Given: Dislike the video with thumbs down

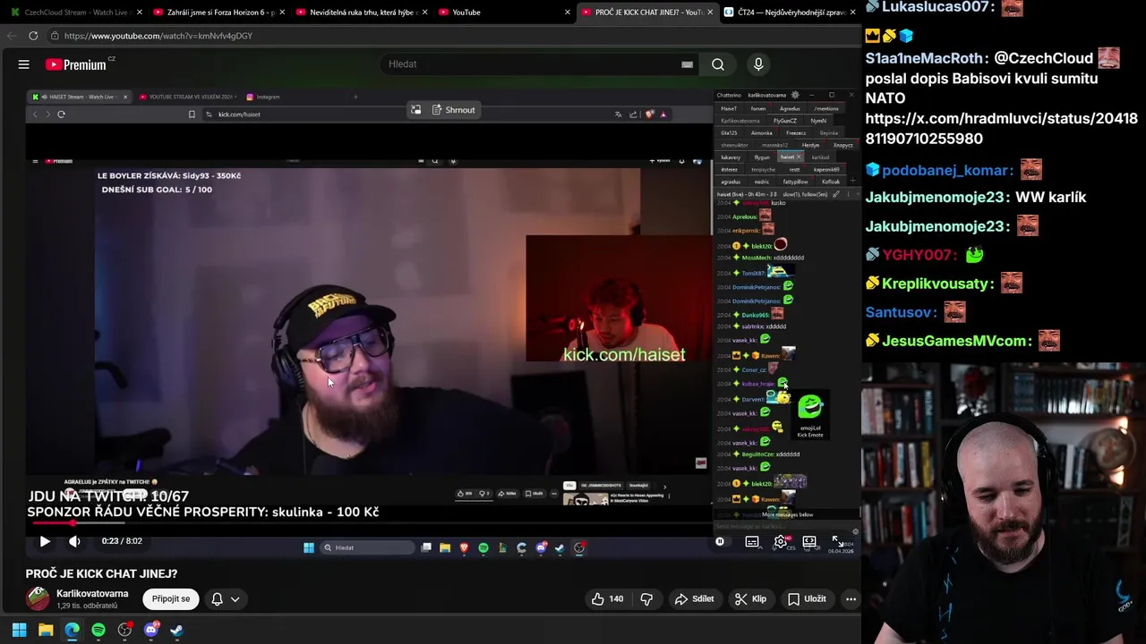Looking at the screenshot, I should tap(646, 599).
